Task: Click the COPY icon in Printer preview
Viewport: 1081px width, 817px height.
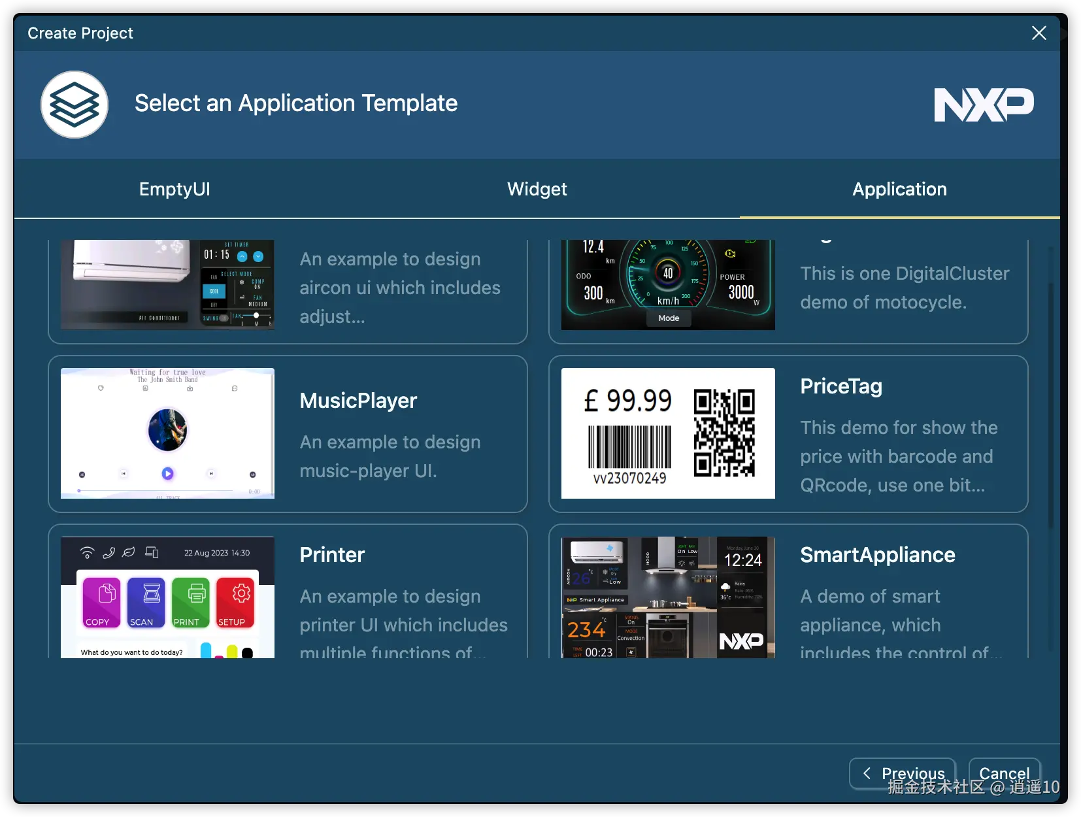Action: [x=101, y=602]
